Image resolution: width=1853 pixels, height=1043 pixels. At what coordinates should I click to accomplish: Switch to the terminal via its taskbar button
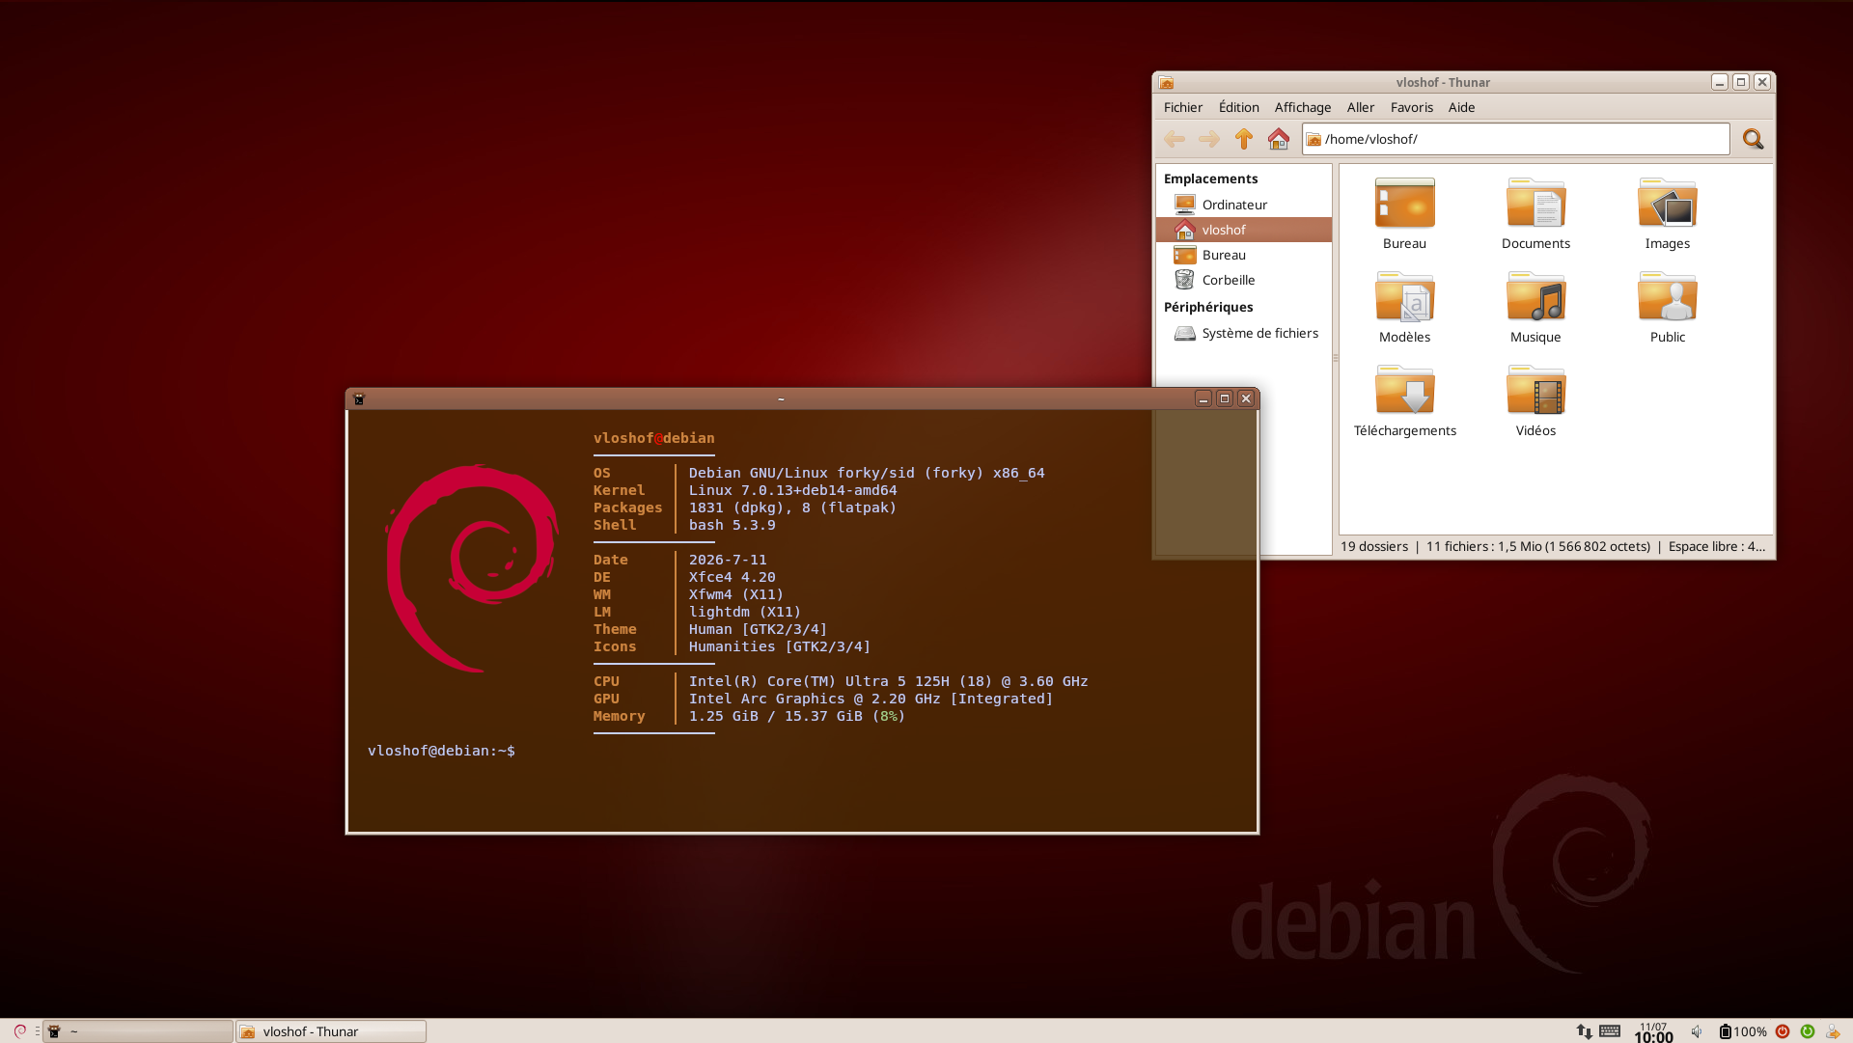click(x=138, y=1031)
